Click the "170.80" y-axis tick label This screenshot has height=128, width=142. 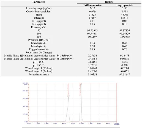click(25, 114)
